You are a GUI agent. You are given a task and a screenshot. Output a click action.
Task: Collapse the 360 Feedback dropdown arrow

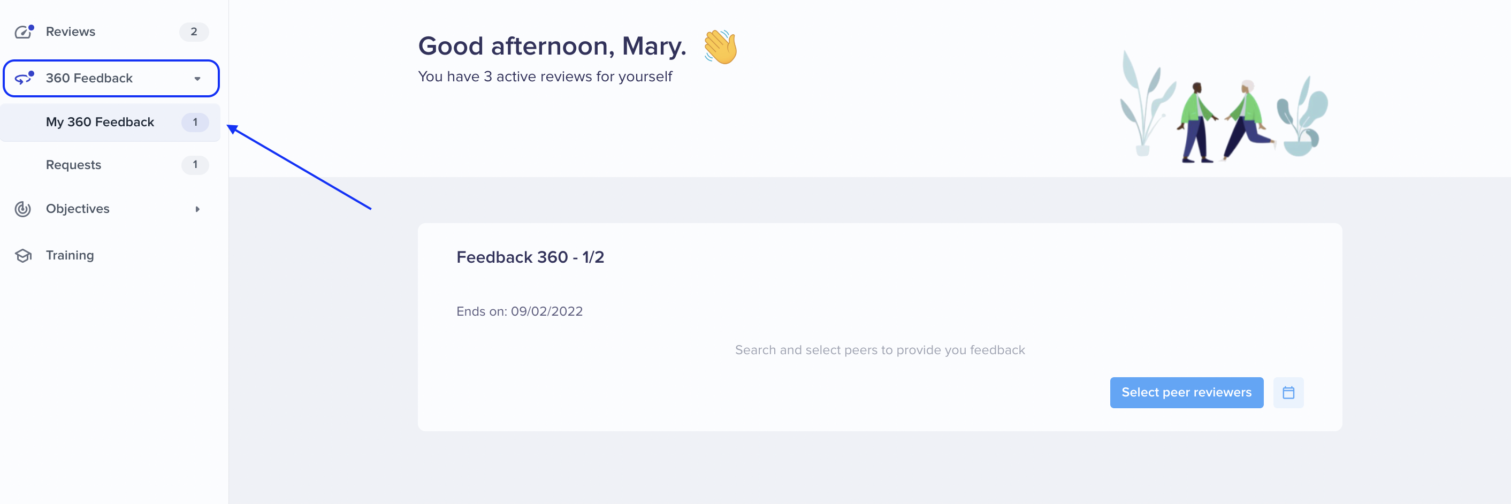197,79
